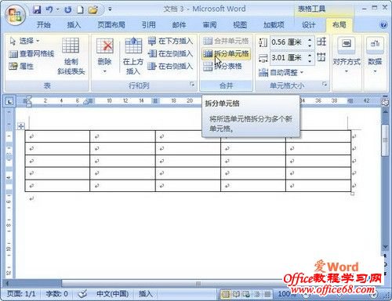392x301 pixels.
Task: Open 页面布局 tab
Action: pyautogui.click(x=111, y=25)
